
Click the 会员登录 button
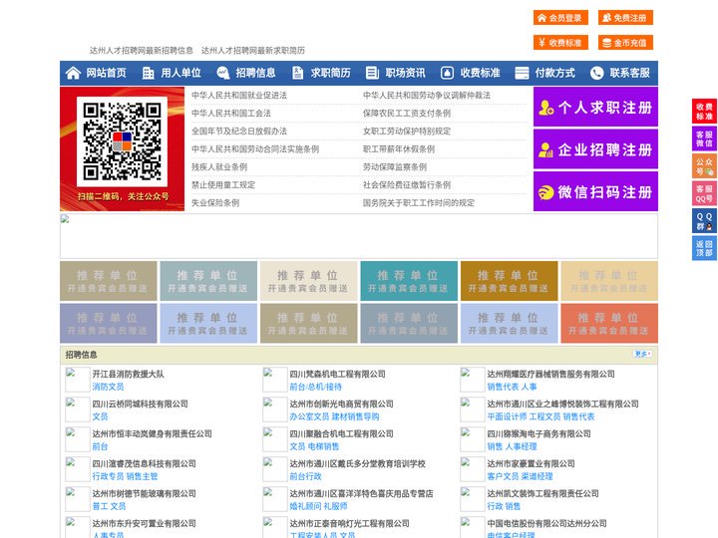[x=560, y=18]
